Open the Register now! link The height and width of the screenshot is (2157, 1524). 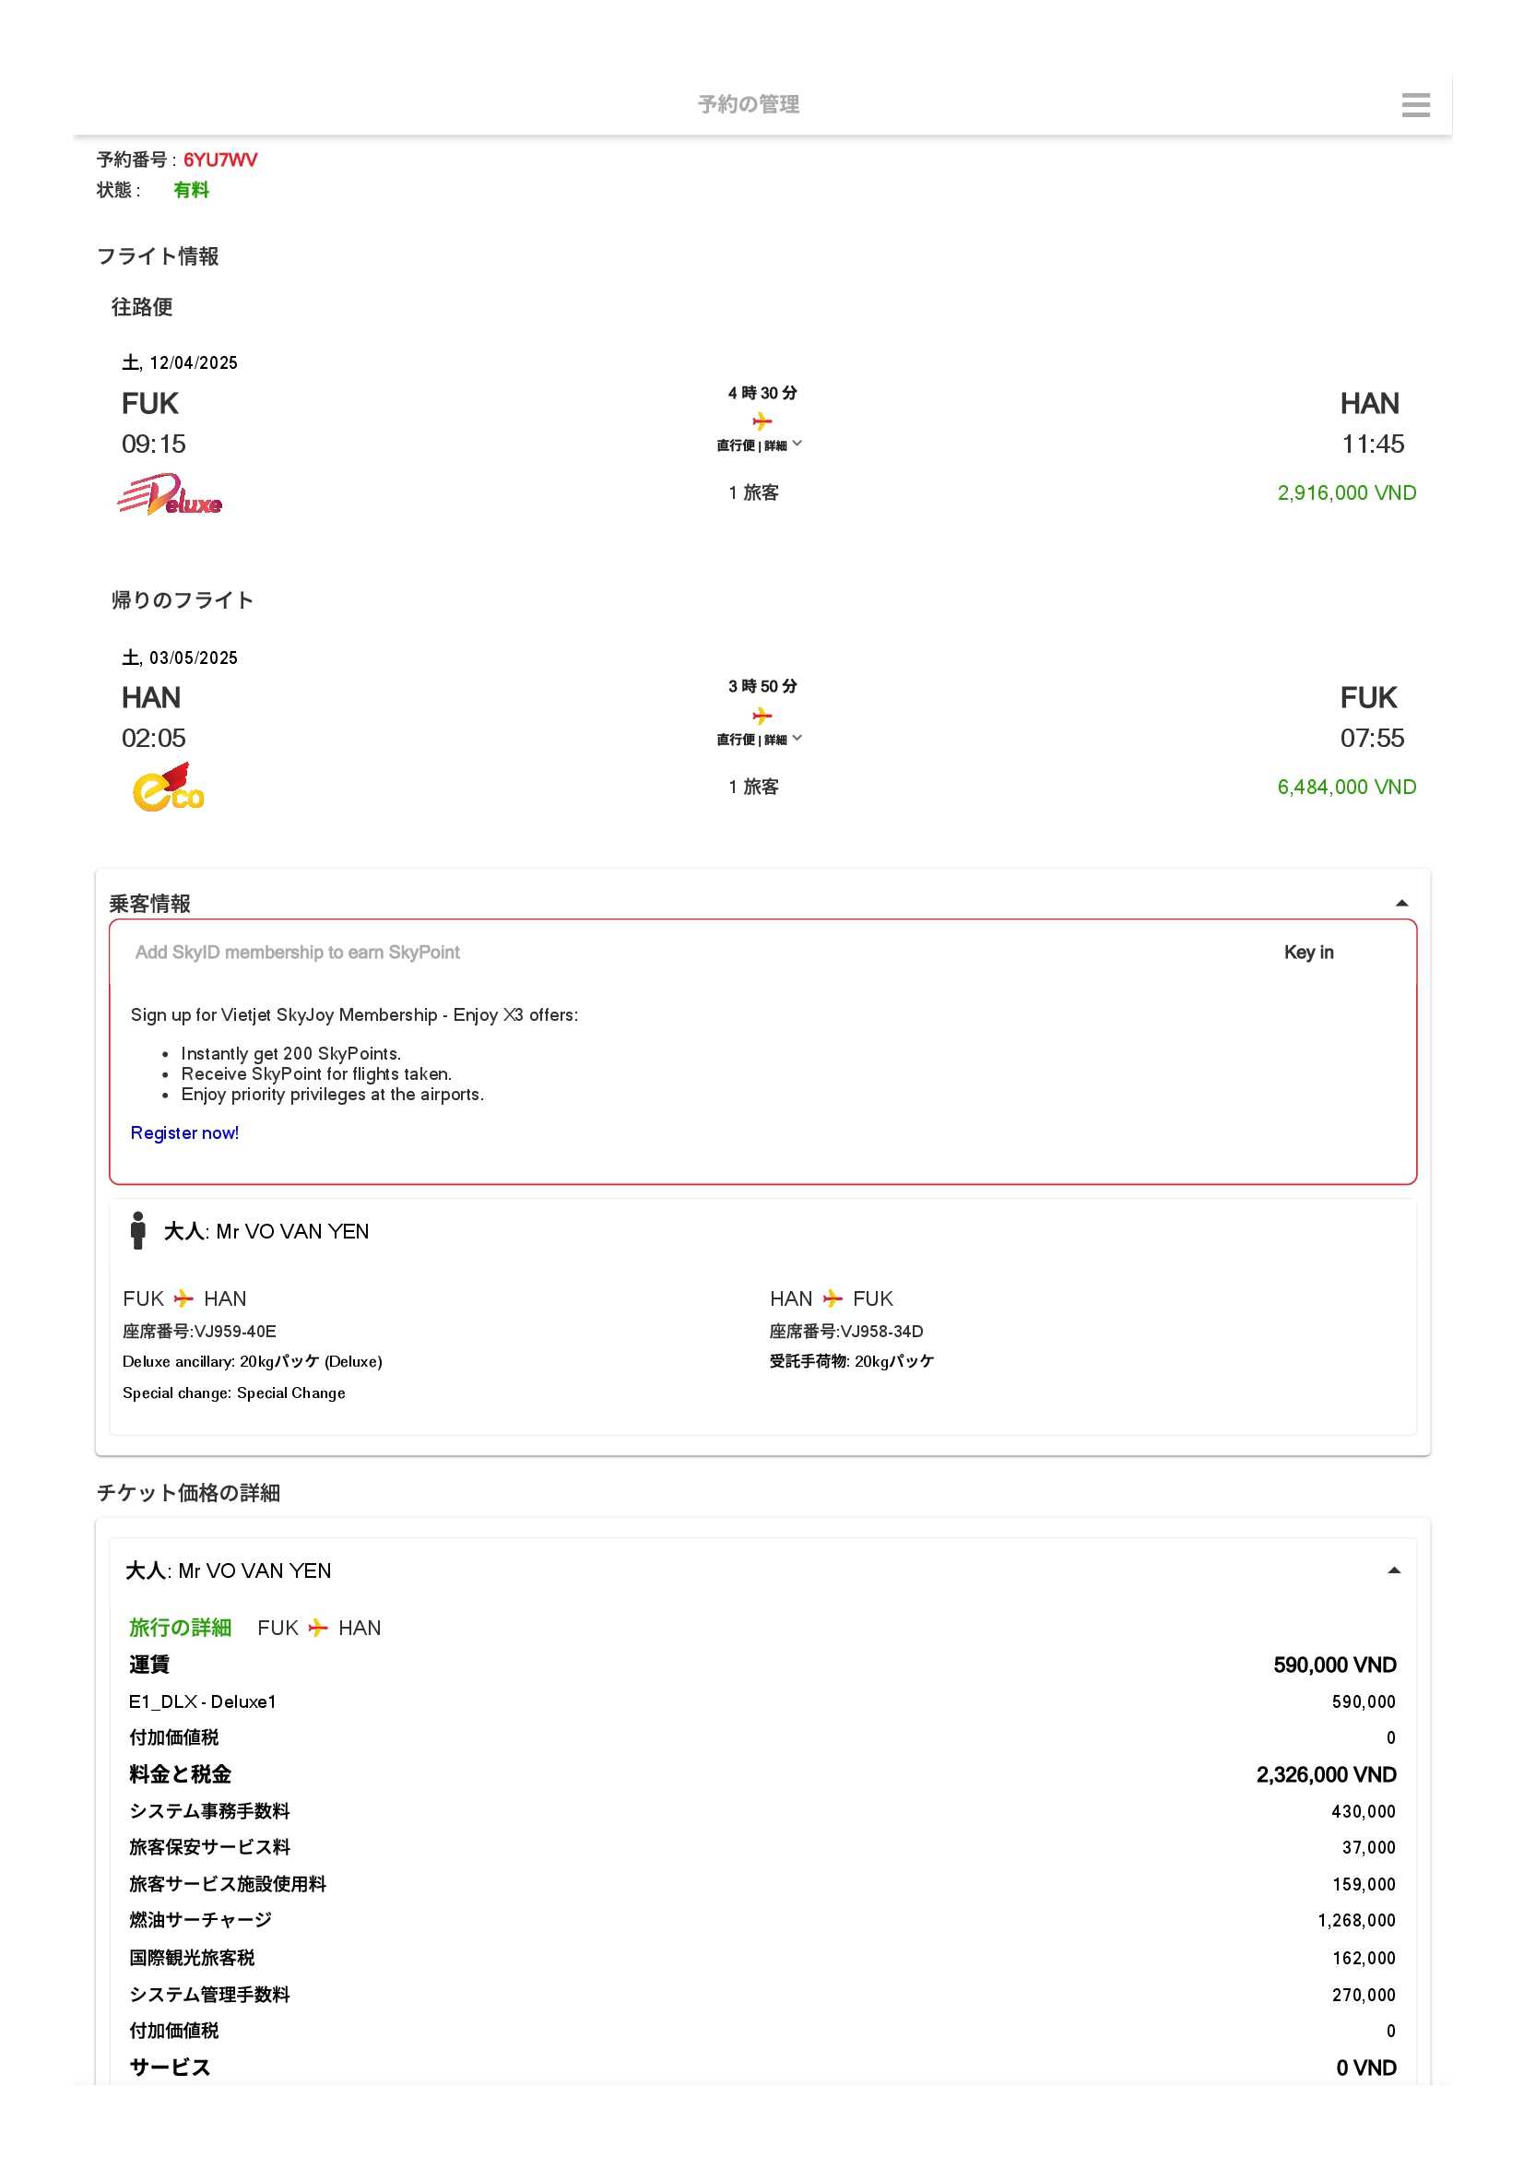[184, 1133]
